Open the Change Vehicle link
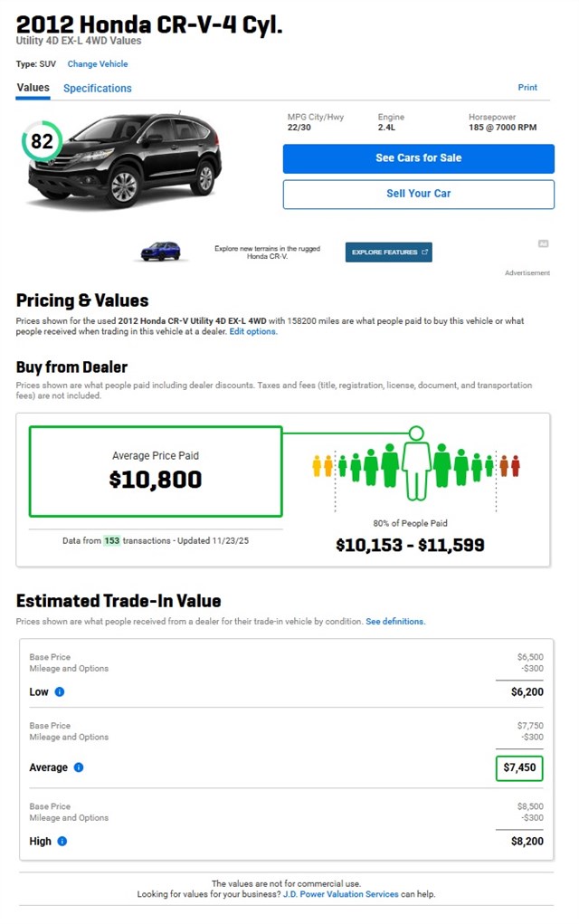 [x=98, y=64]
